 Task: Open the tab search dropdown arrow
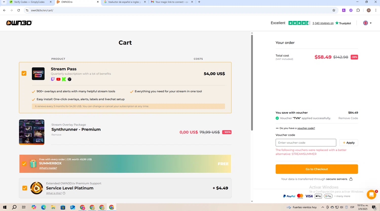[4, 2]
